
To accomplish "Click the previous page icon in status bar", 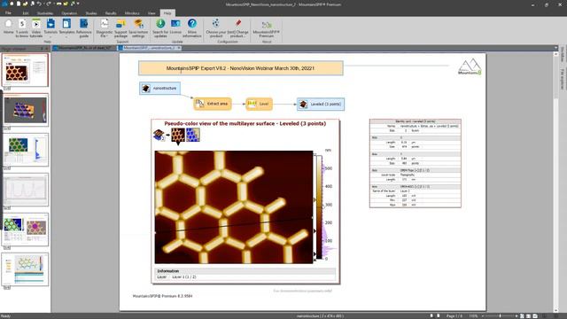I will 431,315.
